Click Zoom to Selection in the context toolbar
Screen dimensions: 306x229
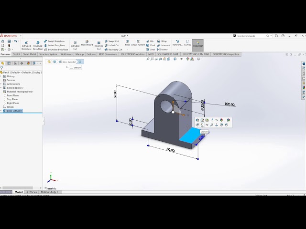[212, 125]
